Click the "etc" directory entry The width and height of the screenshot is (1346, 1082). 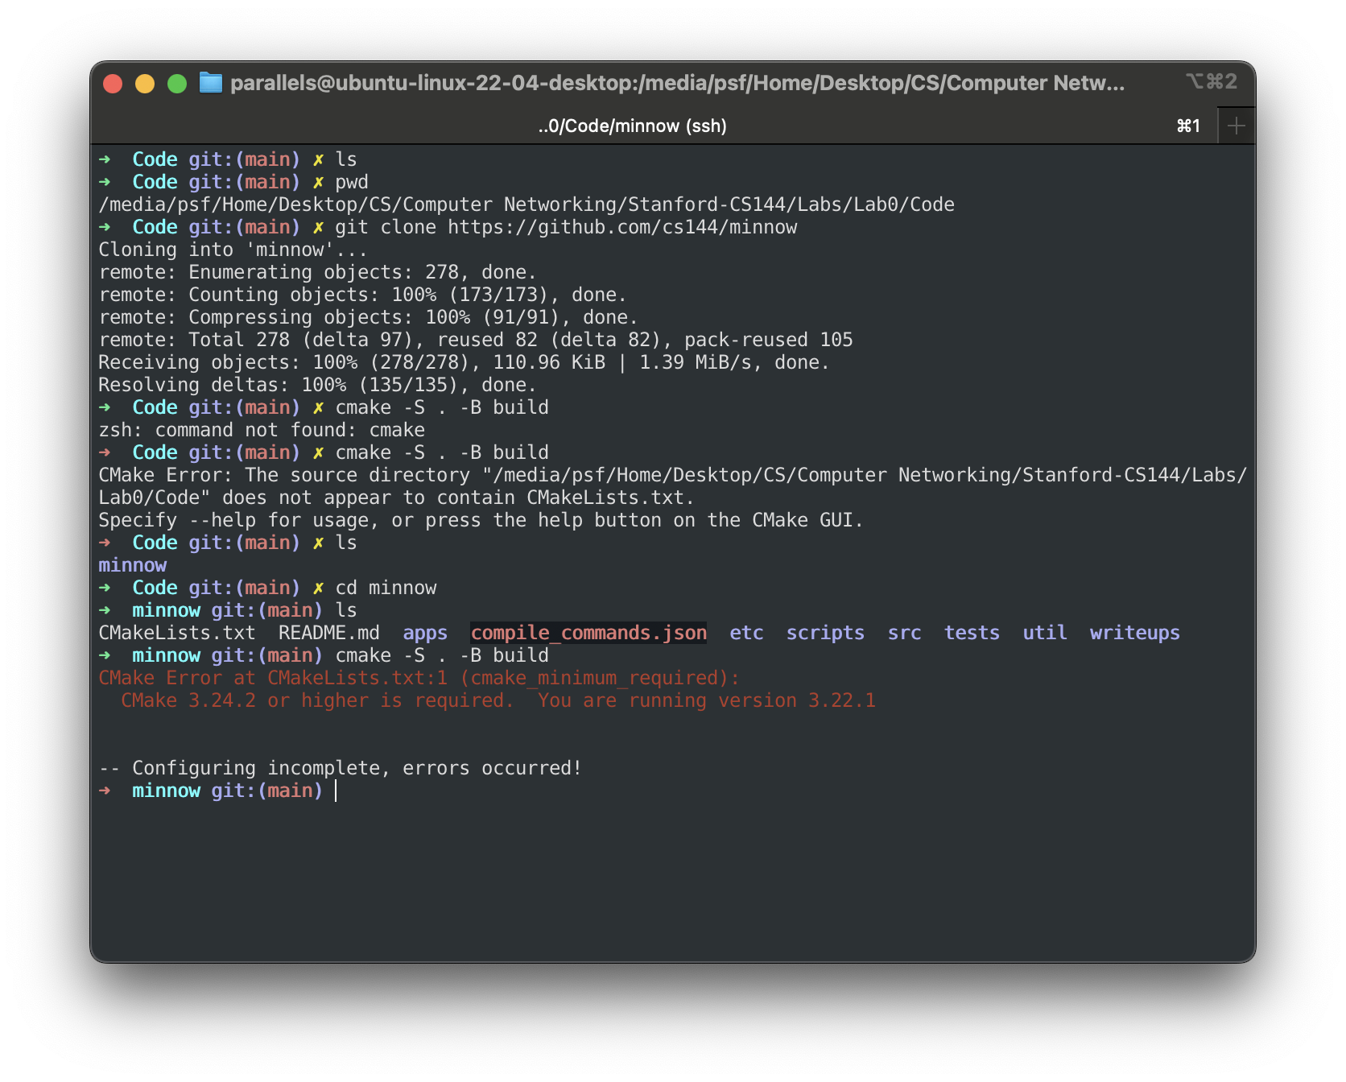(746, 633)
